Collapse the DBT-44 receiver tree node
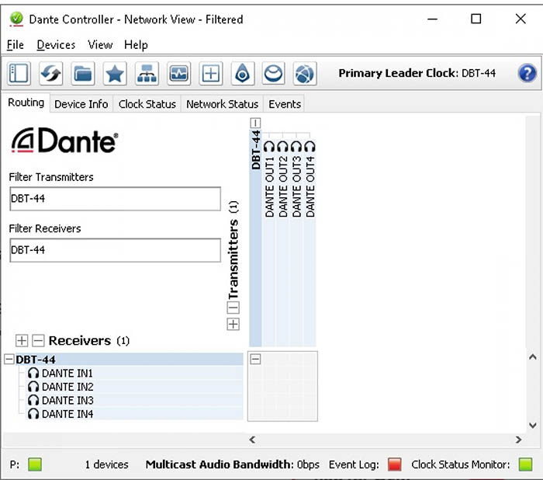The height and width of the screenshot is (480, 543). 9,360
